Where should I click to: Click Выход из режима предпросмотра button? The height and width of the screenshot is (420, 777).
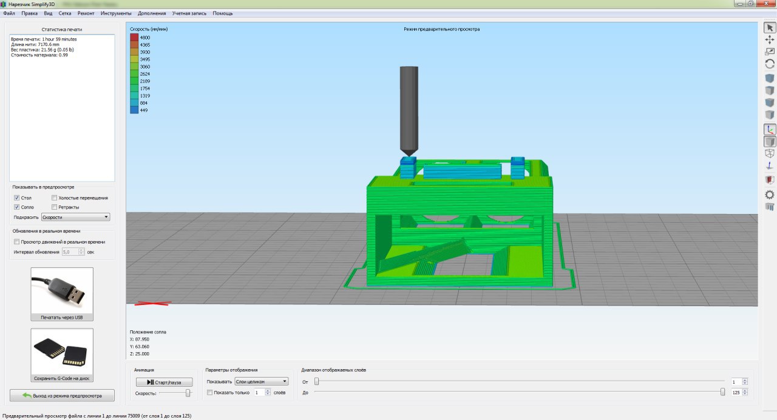pos(62,396)
